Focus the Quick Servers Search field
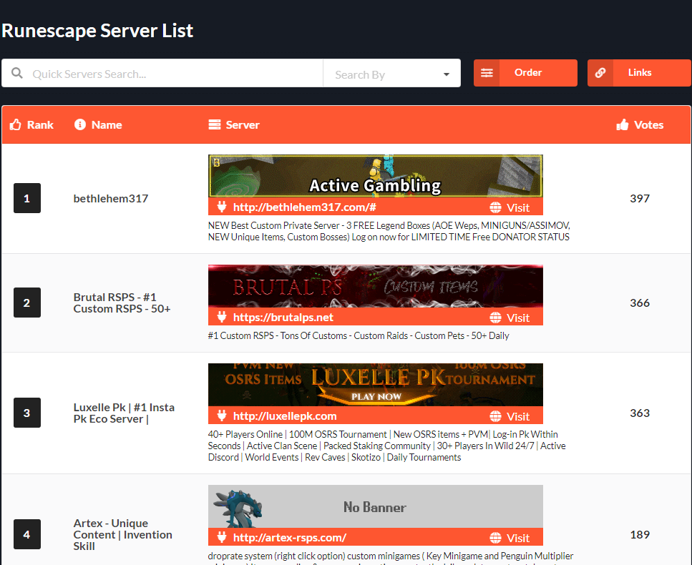This screenshot has width=692, height=565. 162,73
